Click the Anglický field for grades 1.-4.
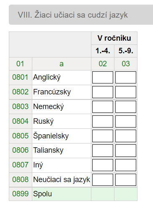 click(103, 77)
